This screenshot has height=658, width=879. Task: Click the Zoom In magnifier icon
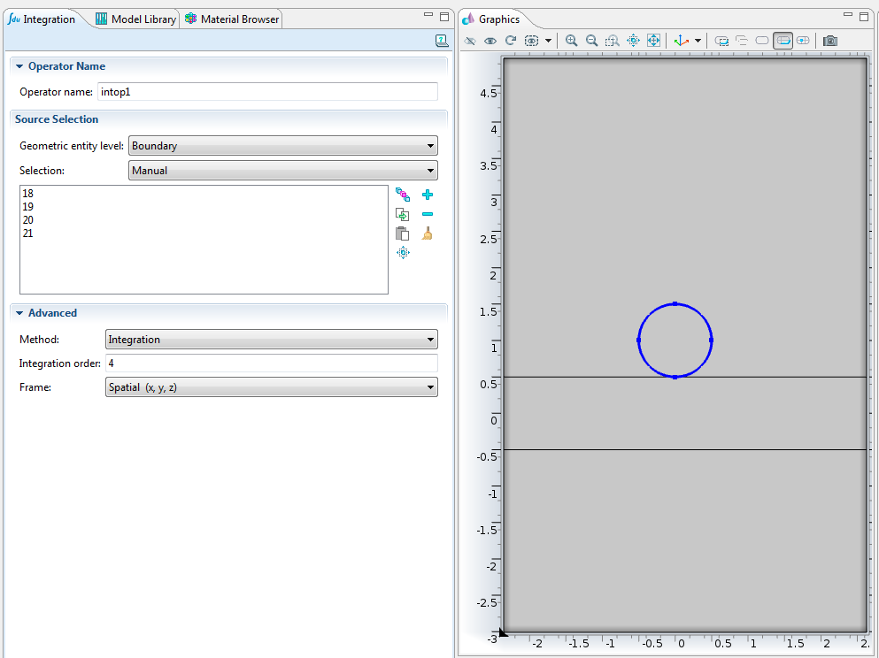[572, 41]
